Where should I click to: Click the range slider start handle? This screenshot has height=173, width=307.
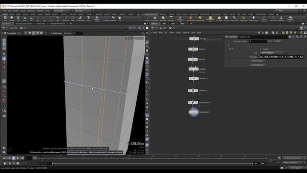tap(52, 163)
